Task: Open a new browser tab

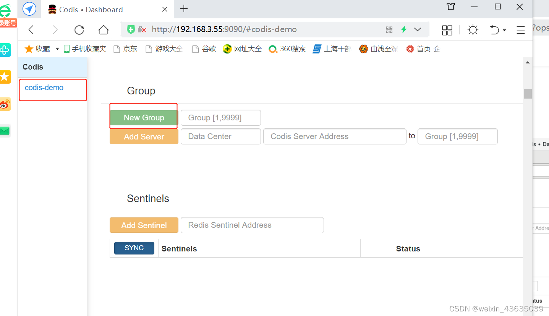Action: pyautogui.click(x=184, y=8)
